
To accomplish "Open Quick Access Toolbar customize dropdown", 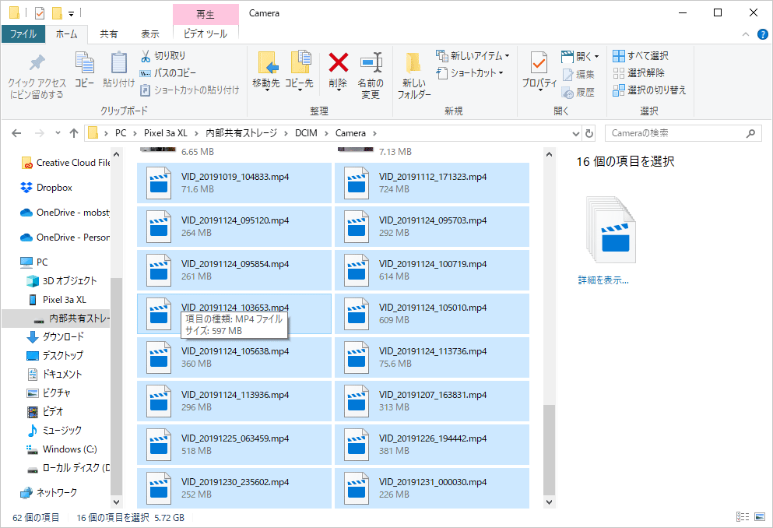I will coord(71,13).
